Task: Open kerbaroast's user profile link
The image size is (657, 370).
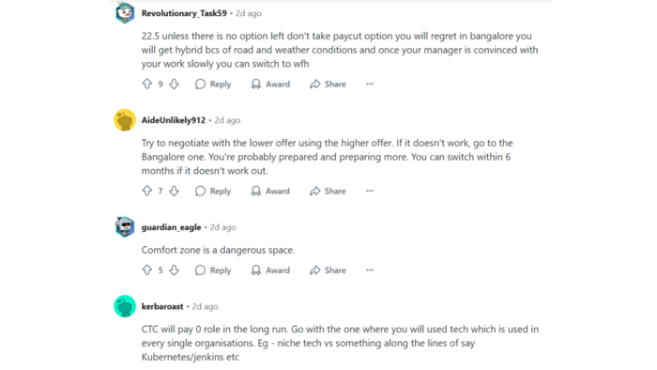Action: [x=162, y=306]
